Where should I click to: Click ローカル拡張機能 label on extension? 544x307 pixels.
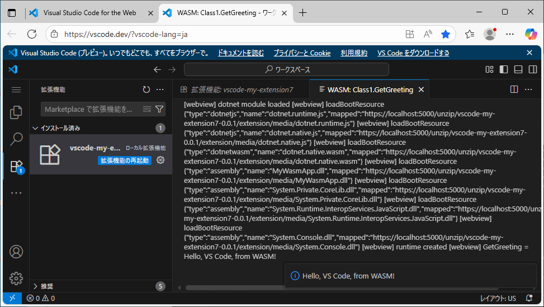click(146, 148)
